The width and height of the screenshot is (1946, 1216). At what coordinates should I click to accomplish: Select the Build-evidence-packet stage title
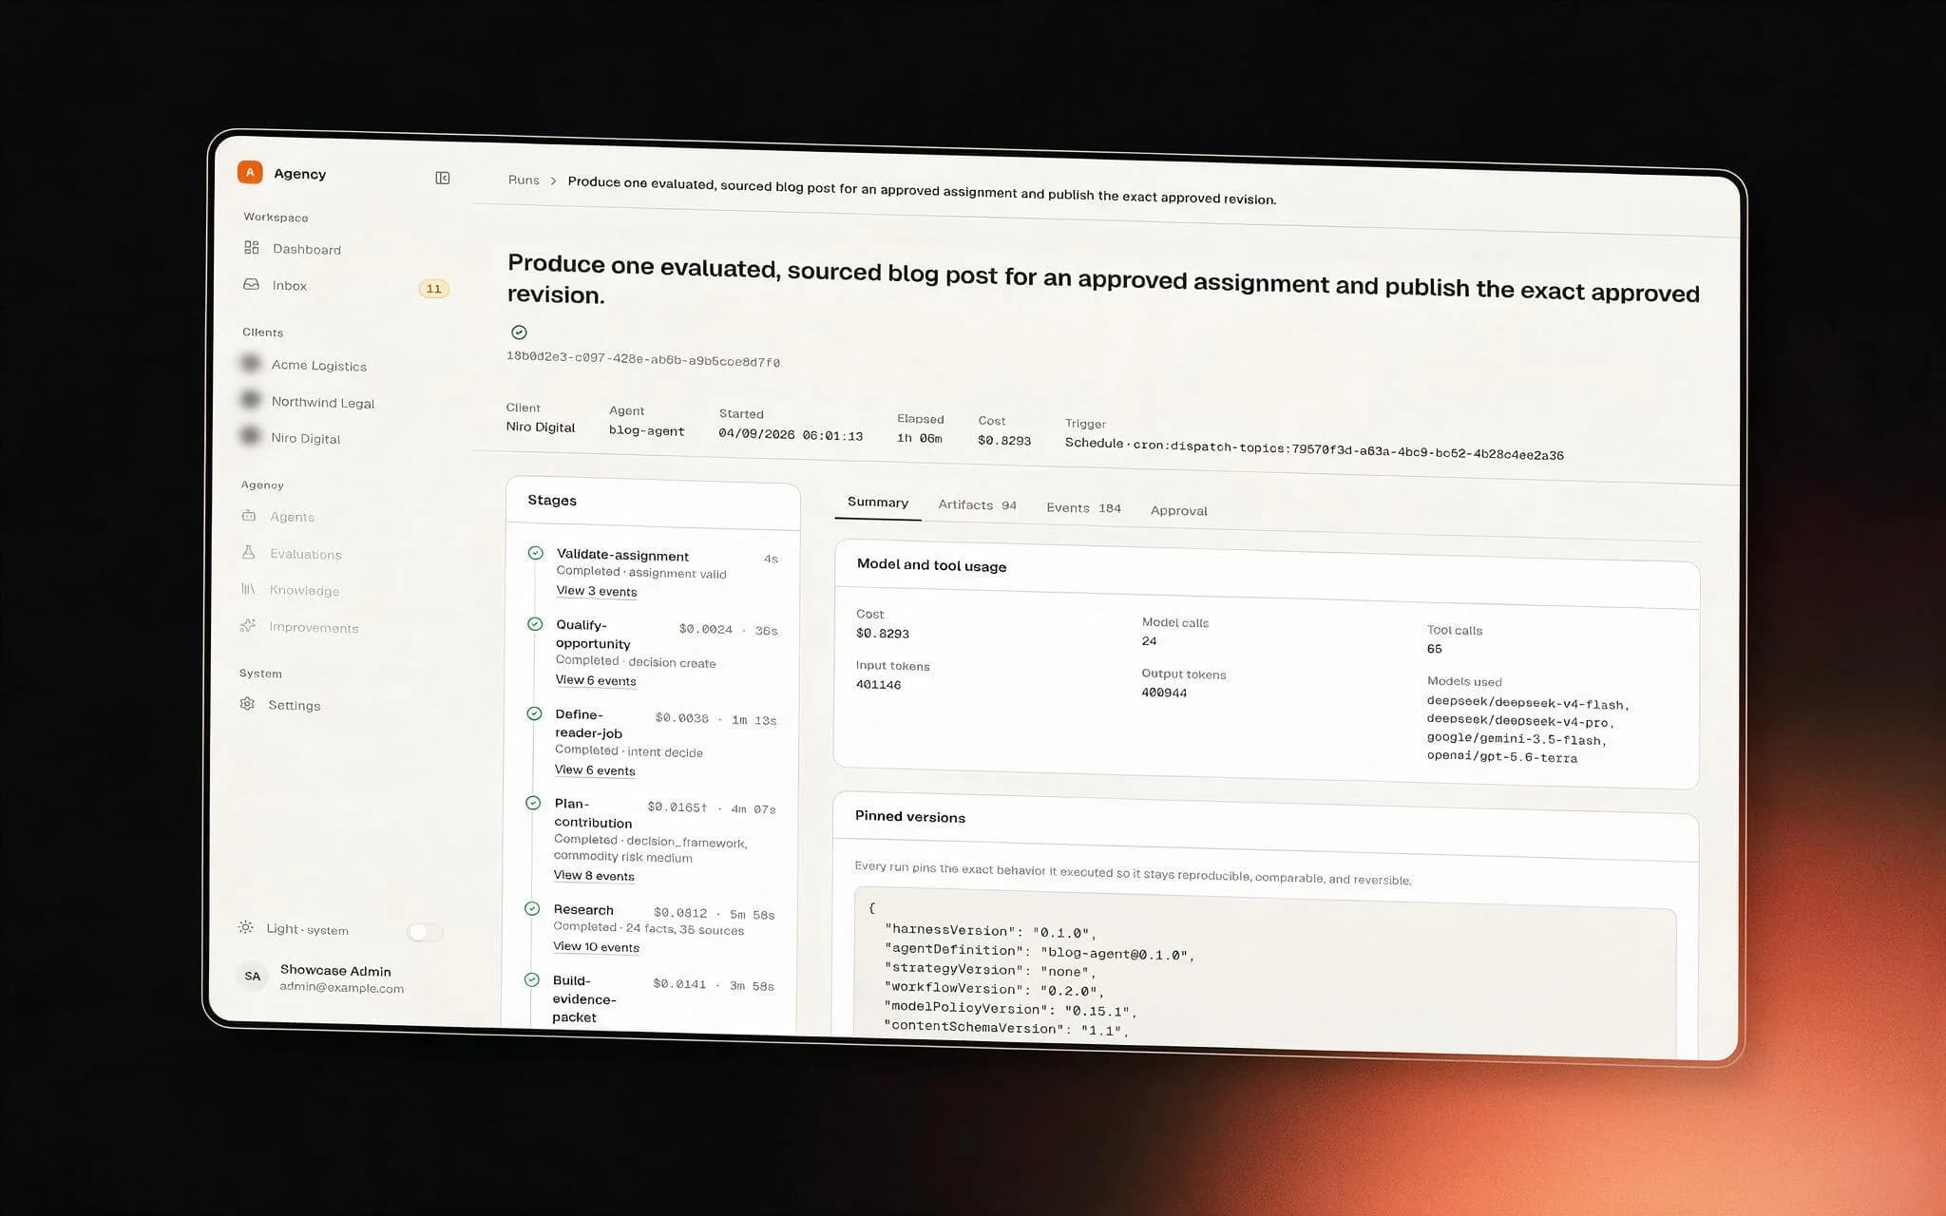(x=584, y=998)
